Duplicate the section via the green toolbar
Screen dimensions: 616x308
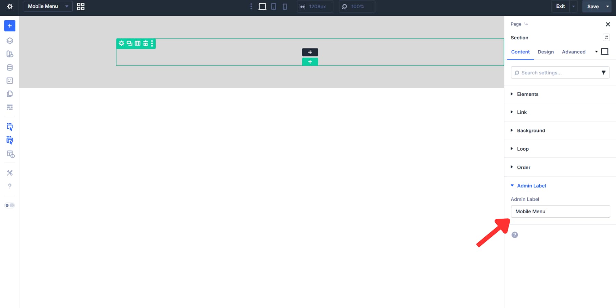coord(129,43)
